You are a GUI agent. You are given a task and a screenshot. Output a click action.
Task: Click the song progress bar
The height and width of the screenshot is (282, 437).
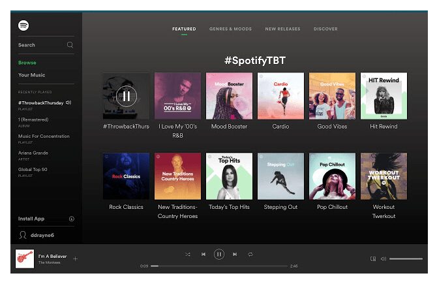tap(219, 266)
